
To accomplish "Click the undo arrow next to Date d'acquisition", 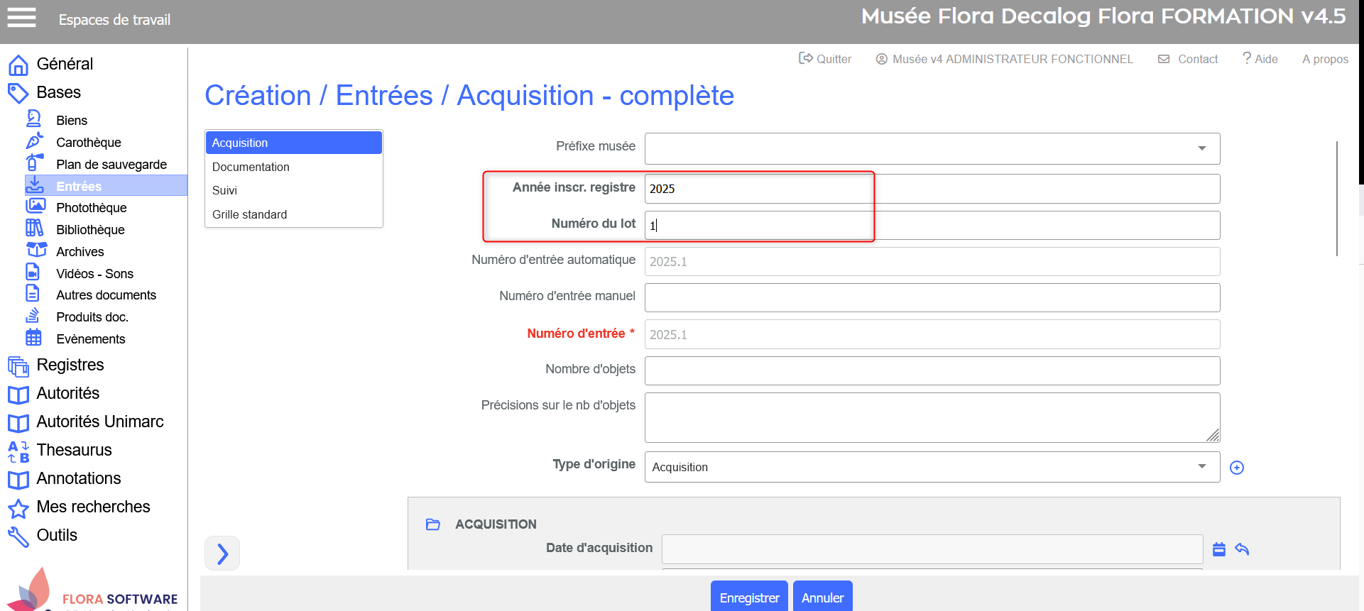I will point(1242,549).
